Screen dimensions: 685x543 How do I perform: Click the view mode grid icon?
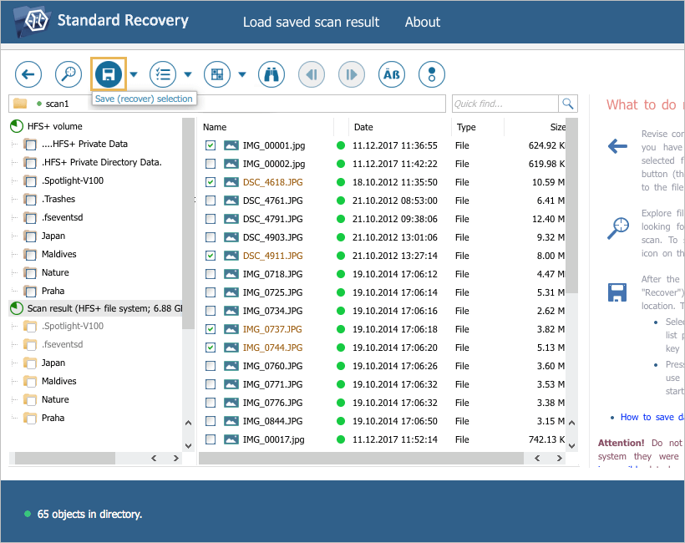[216, 74]
